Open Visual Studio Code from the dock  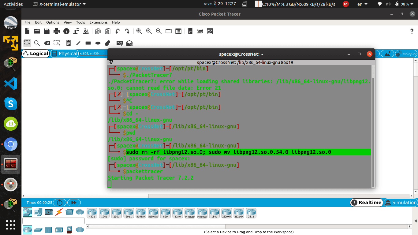pyautogui.click(x=11, y=84)
